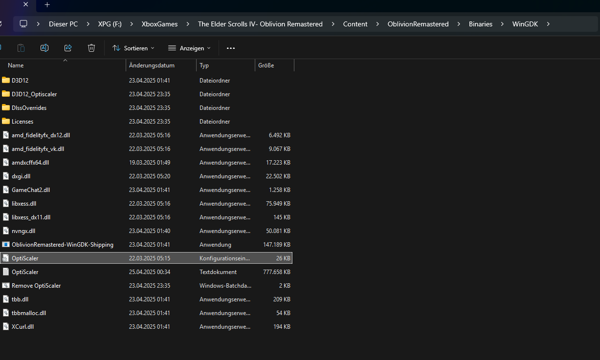Expand the chevron after Content breadcrumb
This screenshot has width=600, height=360.
coord(378,23)
